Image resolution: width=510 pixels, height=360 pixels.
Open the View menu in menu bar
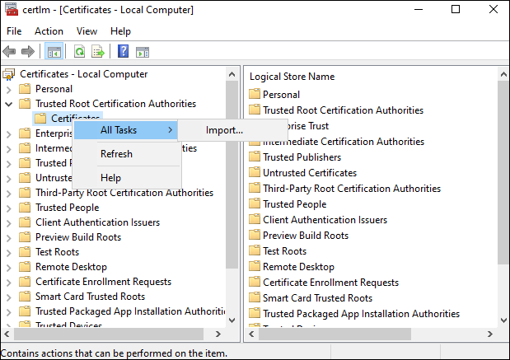click(87, 31)
